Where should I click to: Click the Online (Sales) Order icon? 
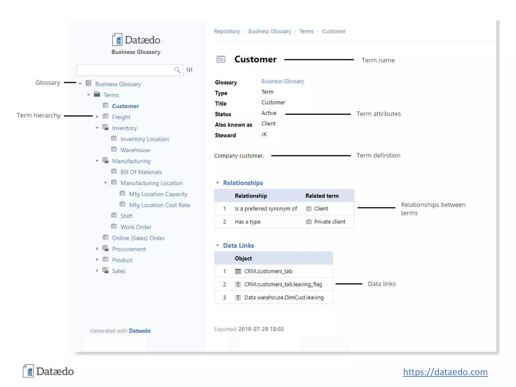[106, 237]
